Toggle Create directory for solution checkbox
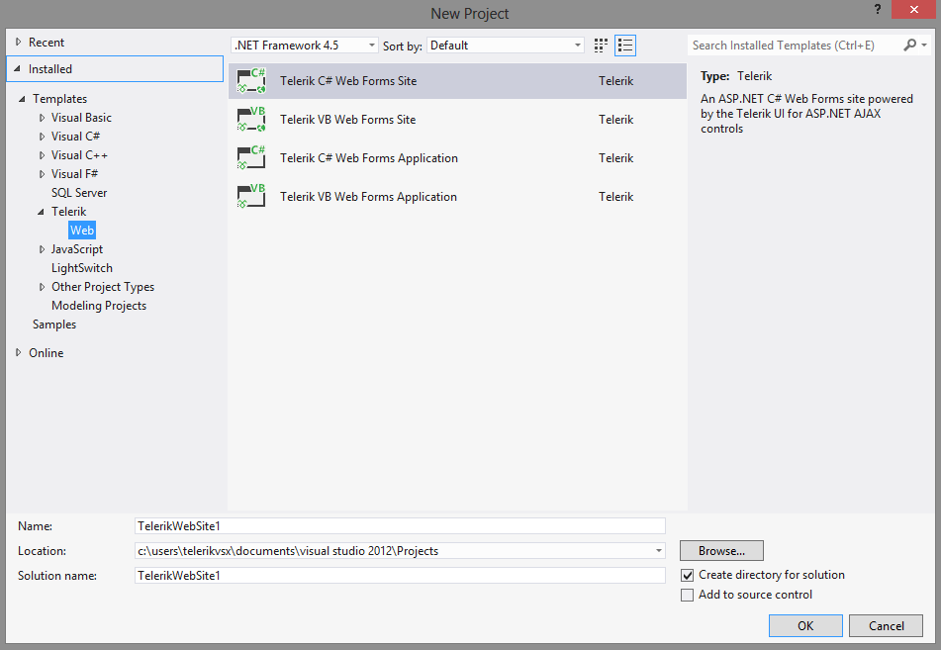This screenshot has width=941, height=650. 687,575
